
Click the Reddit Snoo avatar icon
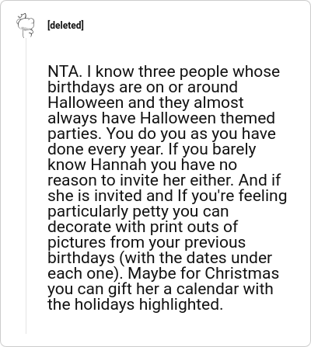tap(26, 25)
